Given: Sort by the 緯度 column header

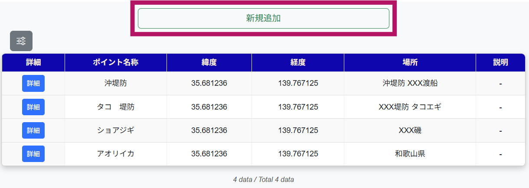Looking at the screenshot, I should tap(209, 62).
